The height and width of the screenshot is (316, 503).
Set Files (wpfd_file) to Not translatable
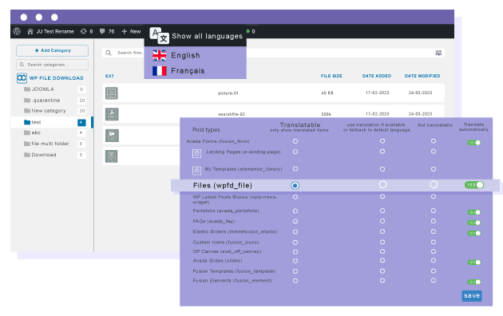(434, 184)
